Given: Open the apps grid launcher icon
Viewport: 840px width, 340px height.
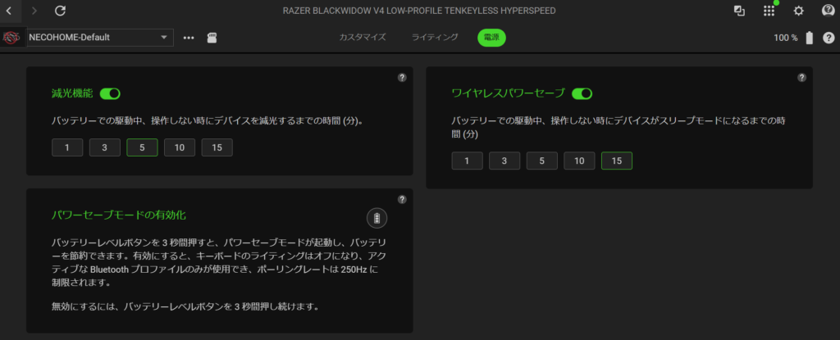Looking at the screenshot, I should point(769,11).
